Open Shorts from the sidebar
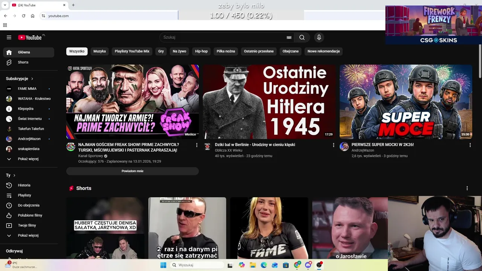482x271 pixels. click(x=29, y=62)
